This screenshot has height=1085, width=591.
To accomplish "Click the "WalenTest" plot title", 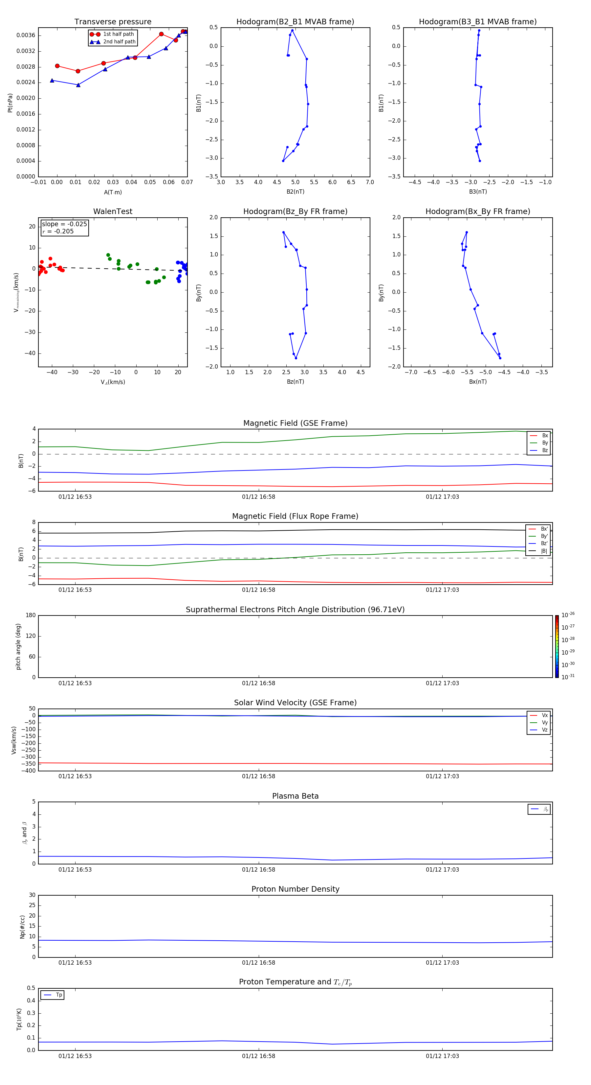I will pyautogui.click(x=113, y=211).
